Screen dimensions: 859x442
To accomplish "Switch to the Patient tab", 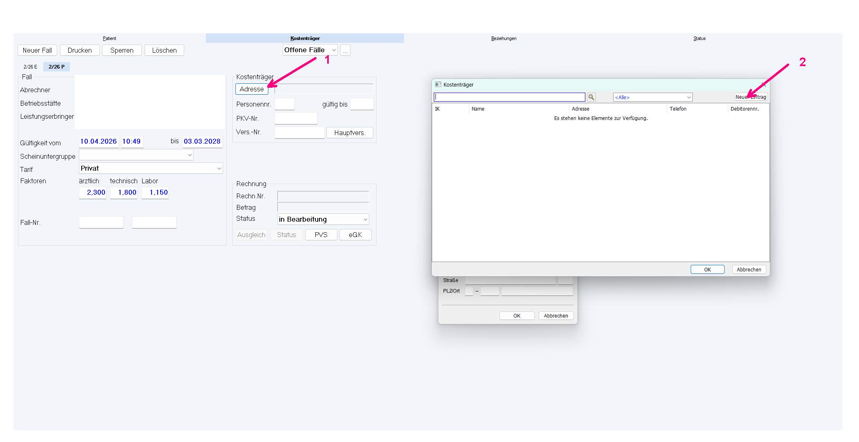I will (109, 38).
